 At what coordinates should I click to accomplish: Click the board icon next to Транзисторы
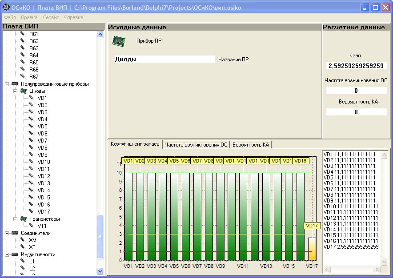point(23,219)
